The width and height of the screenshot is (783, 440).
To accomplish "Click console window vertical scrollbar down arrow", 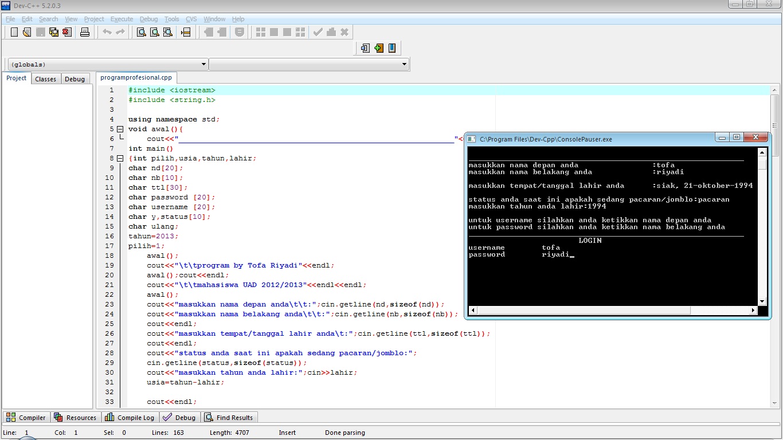I will [x=762, y=301].
